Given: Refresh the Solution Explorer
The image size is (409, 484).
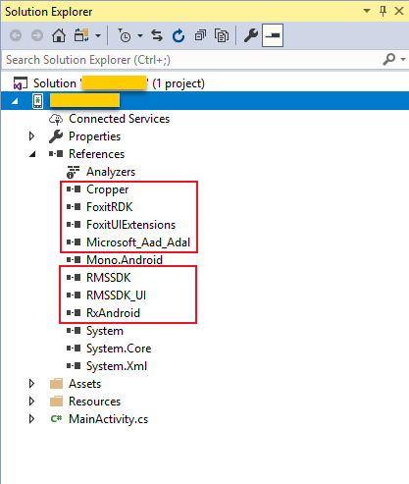Looking at the screenshot, I should (179, 35).
